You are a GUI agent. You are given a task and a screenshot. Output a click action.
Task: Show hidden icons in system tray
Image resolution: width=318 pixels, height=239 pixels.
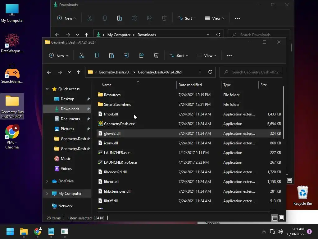[264, 232]
